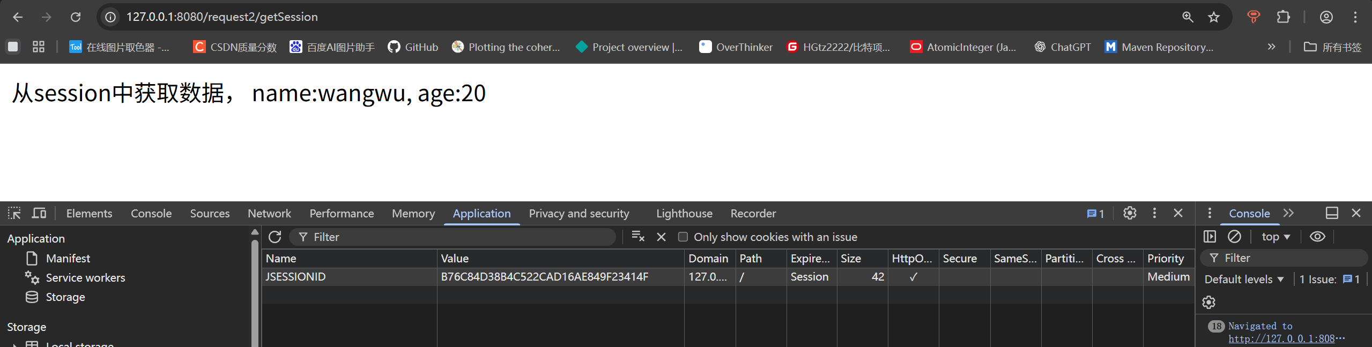This screenshot has height=347, width=1372.
Task: Open the Default levels dropdown
Action: [x=1244, y=279]
